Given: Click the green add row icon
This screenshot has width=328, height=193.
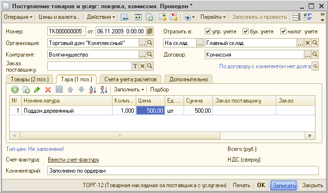Looking at the screenshot, I should (15, 89).
